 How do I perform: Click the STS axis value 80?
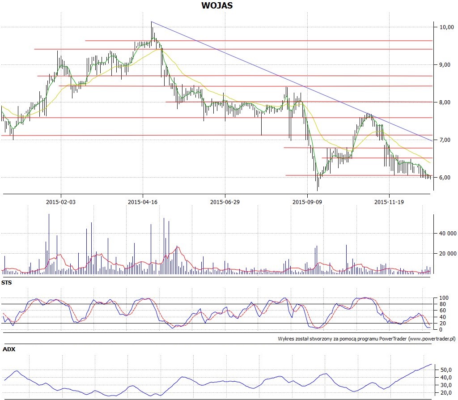(x=443, y=304)
